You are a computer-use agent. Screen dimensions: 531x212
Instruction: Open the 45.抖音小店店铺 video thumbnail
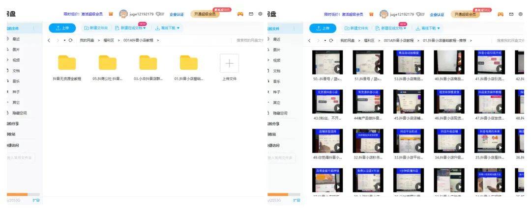coord(409,102)
